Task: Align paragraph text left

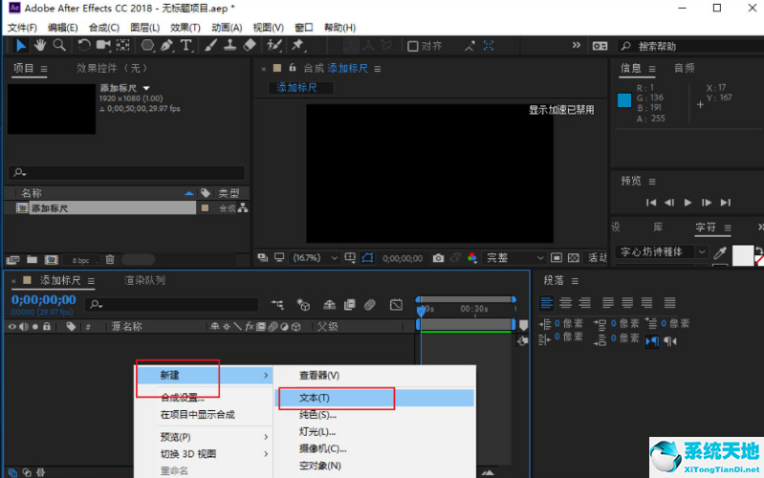Action: pyautogui.click(x=546, y=303)
